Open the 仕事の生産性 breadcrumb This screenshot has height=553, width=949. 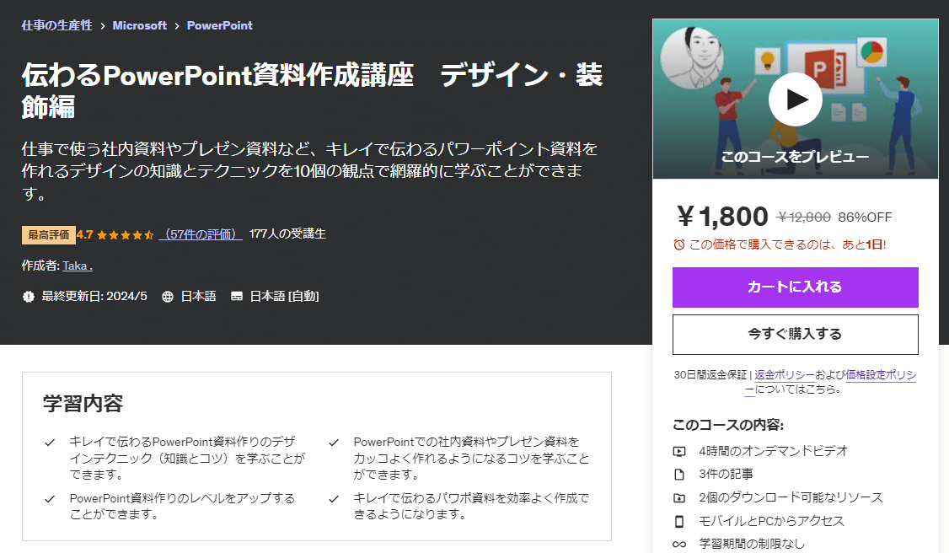tap(57, 25)
